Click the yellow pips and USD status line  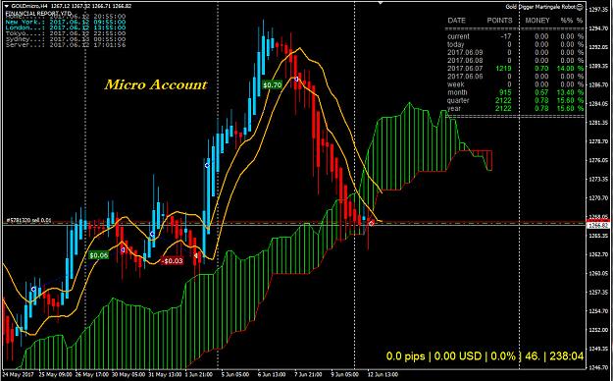(485, 355)
